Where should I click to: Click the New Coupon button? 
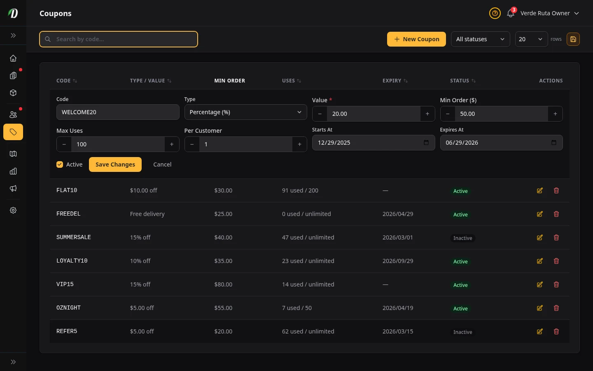416,39
